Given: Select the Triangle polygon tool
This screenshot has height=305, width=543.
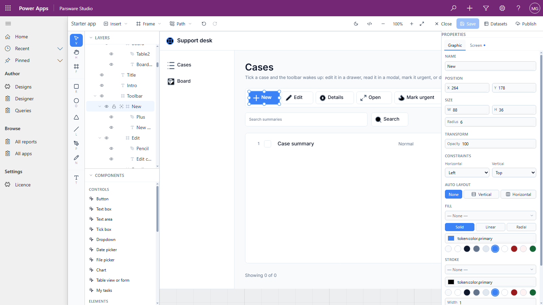Looking at the screenshot, I should [76, 117].
